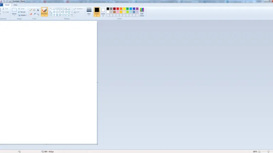Pick the purple color swatch
This screenshot has height=153, width=273.
(x=137, y=9)
